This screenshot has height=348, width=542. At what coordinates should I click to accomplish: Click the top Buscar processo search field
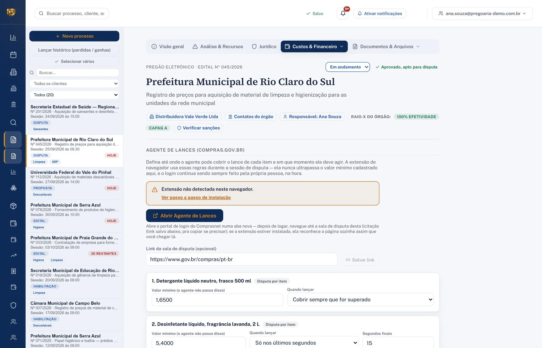[72, 14]
